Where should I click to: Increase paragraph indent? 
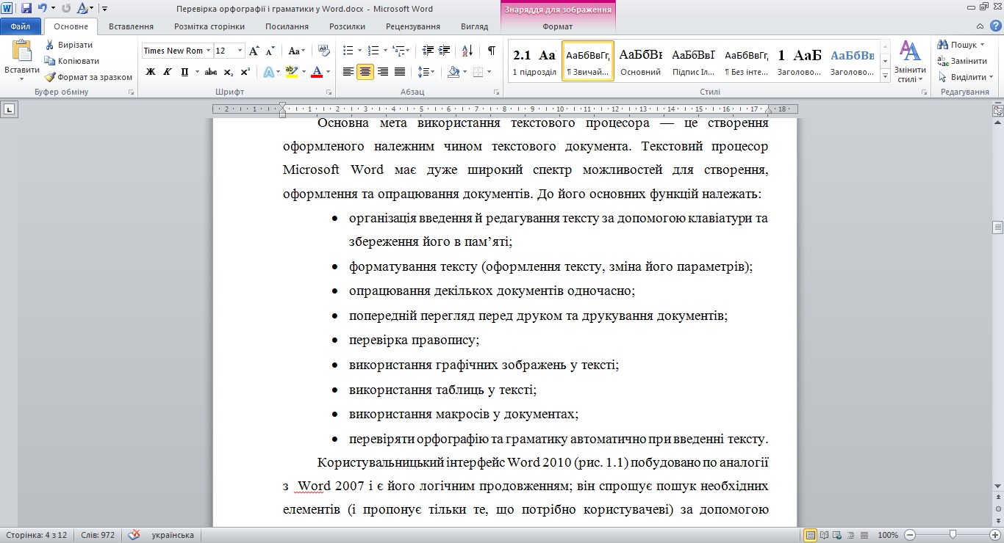445,51
